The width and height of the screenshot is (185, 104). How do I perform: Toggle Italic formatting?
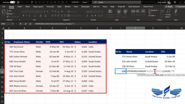pyautogui.click(x=26, y=16)
